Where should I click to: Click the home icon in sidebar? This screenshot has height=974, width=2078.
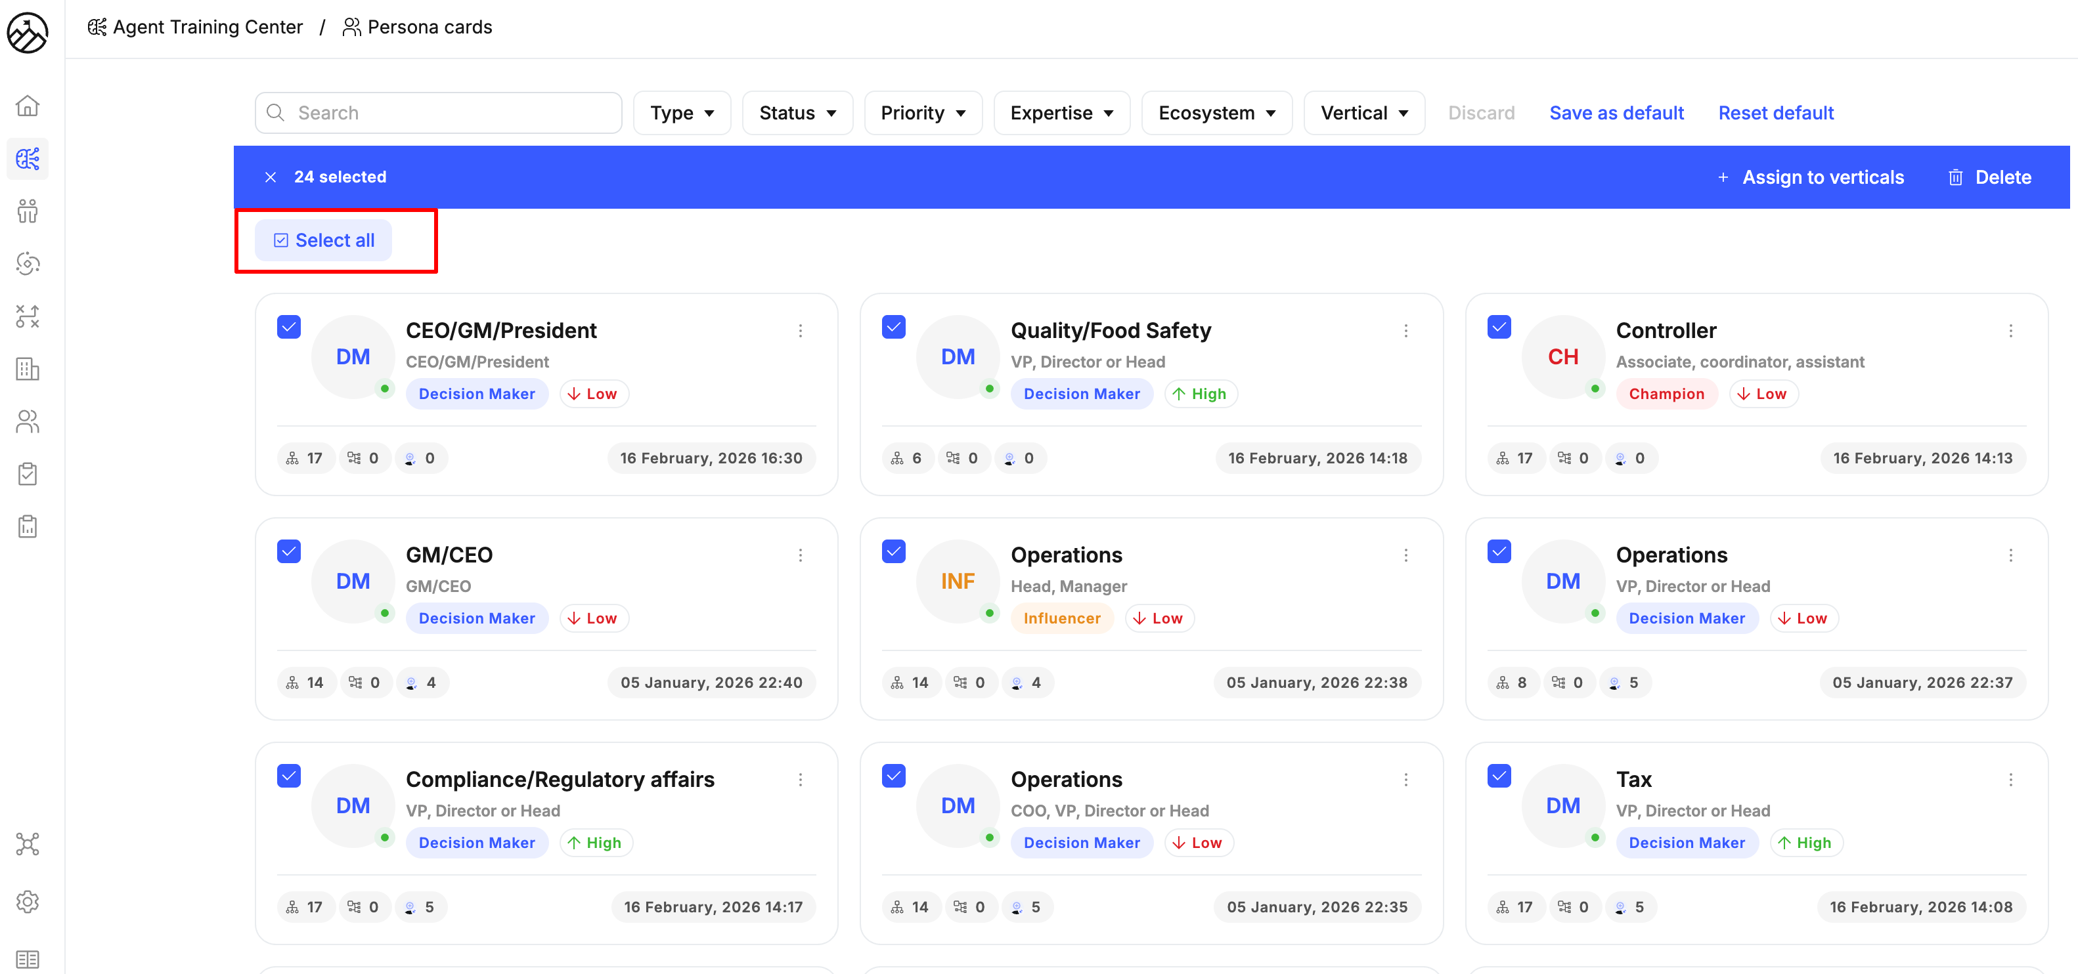28,106
